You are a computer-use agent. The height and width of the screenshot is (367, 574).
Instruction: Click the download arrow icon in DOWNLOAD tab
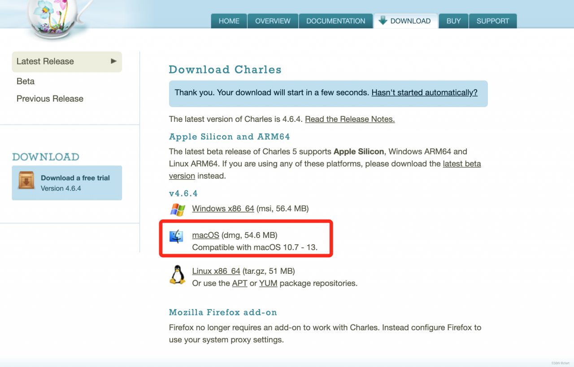383,20
